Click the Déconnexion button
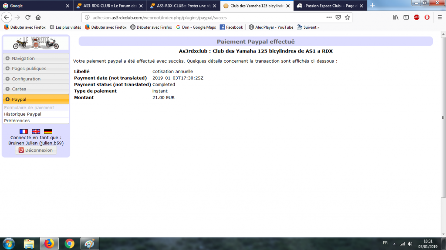Image resolution: width=446 pixels, height=250 pixels. click(36, 150)
